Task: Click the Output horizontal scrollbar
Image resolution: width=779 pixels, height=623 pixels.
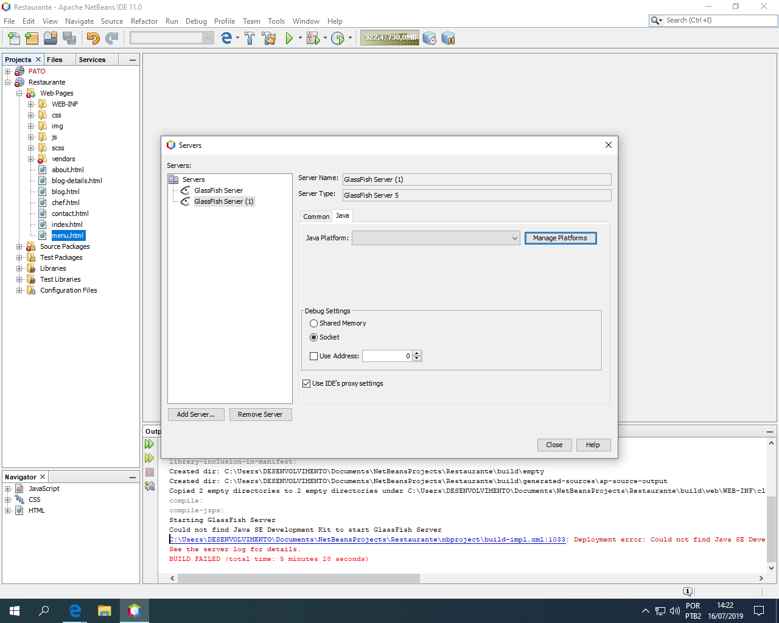Action: pyautogui.click(x=298, y=579)
